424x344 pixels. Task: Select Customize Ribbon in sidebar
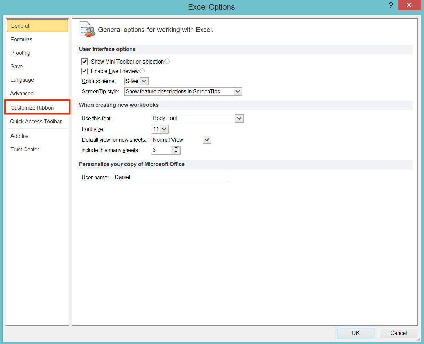pyautogui.click(x=37, y=108)
